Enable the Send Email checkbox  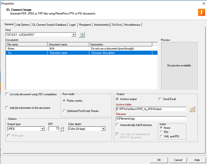(160, 99)
